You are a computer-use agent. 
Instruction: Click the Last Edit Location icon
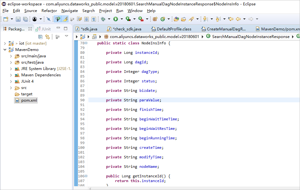click(231, 19)
